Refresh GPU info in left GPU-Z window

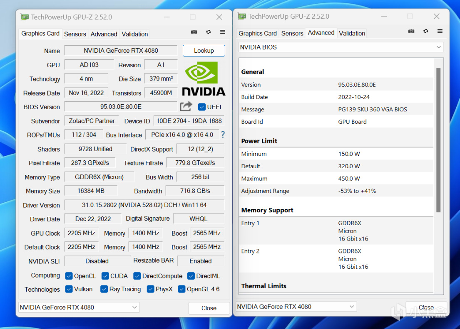coord(208,32)
